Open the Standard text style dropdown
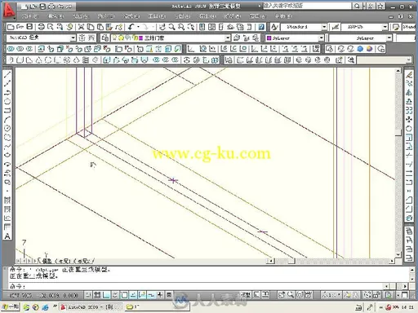 coord(324,27)
